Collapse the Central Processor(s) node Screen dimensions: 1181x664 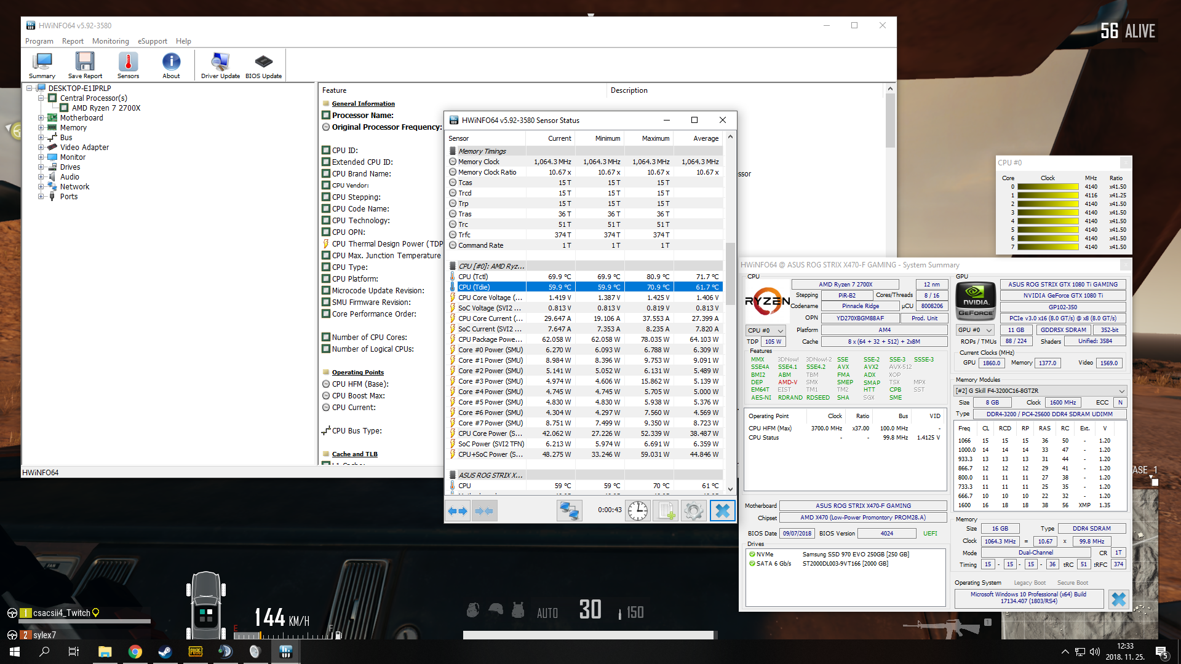[x=41, y=98]
